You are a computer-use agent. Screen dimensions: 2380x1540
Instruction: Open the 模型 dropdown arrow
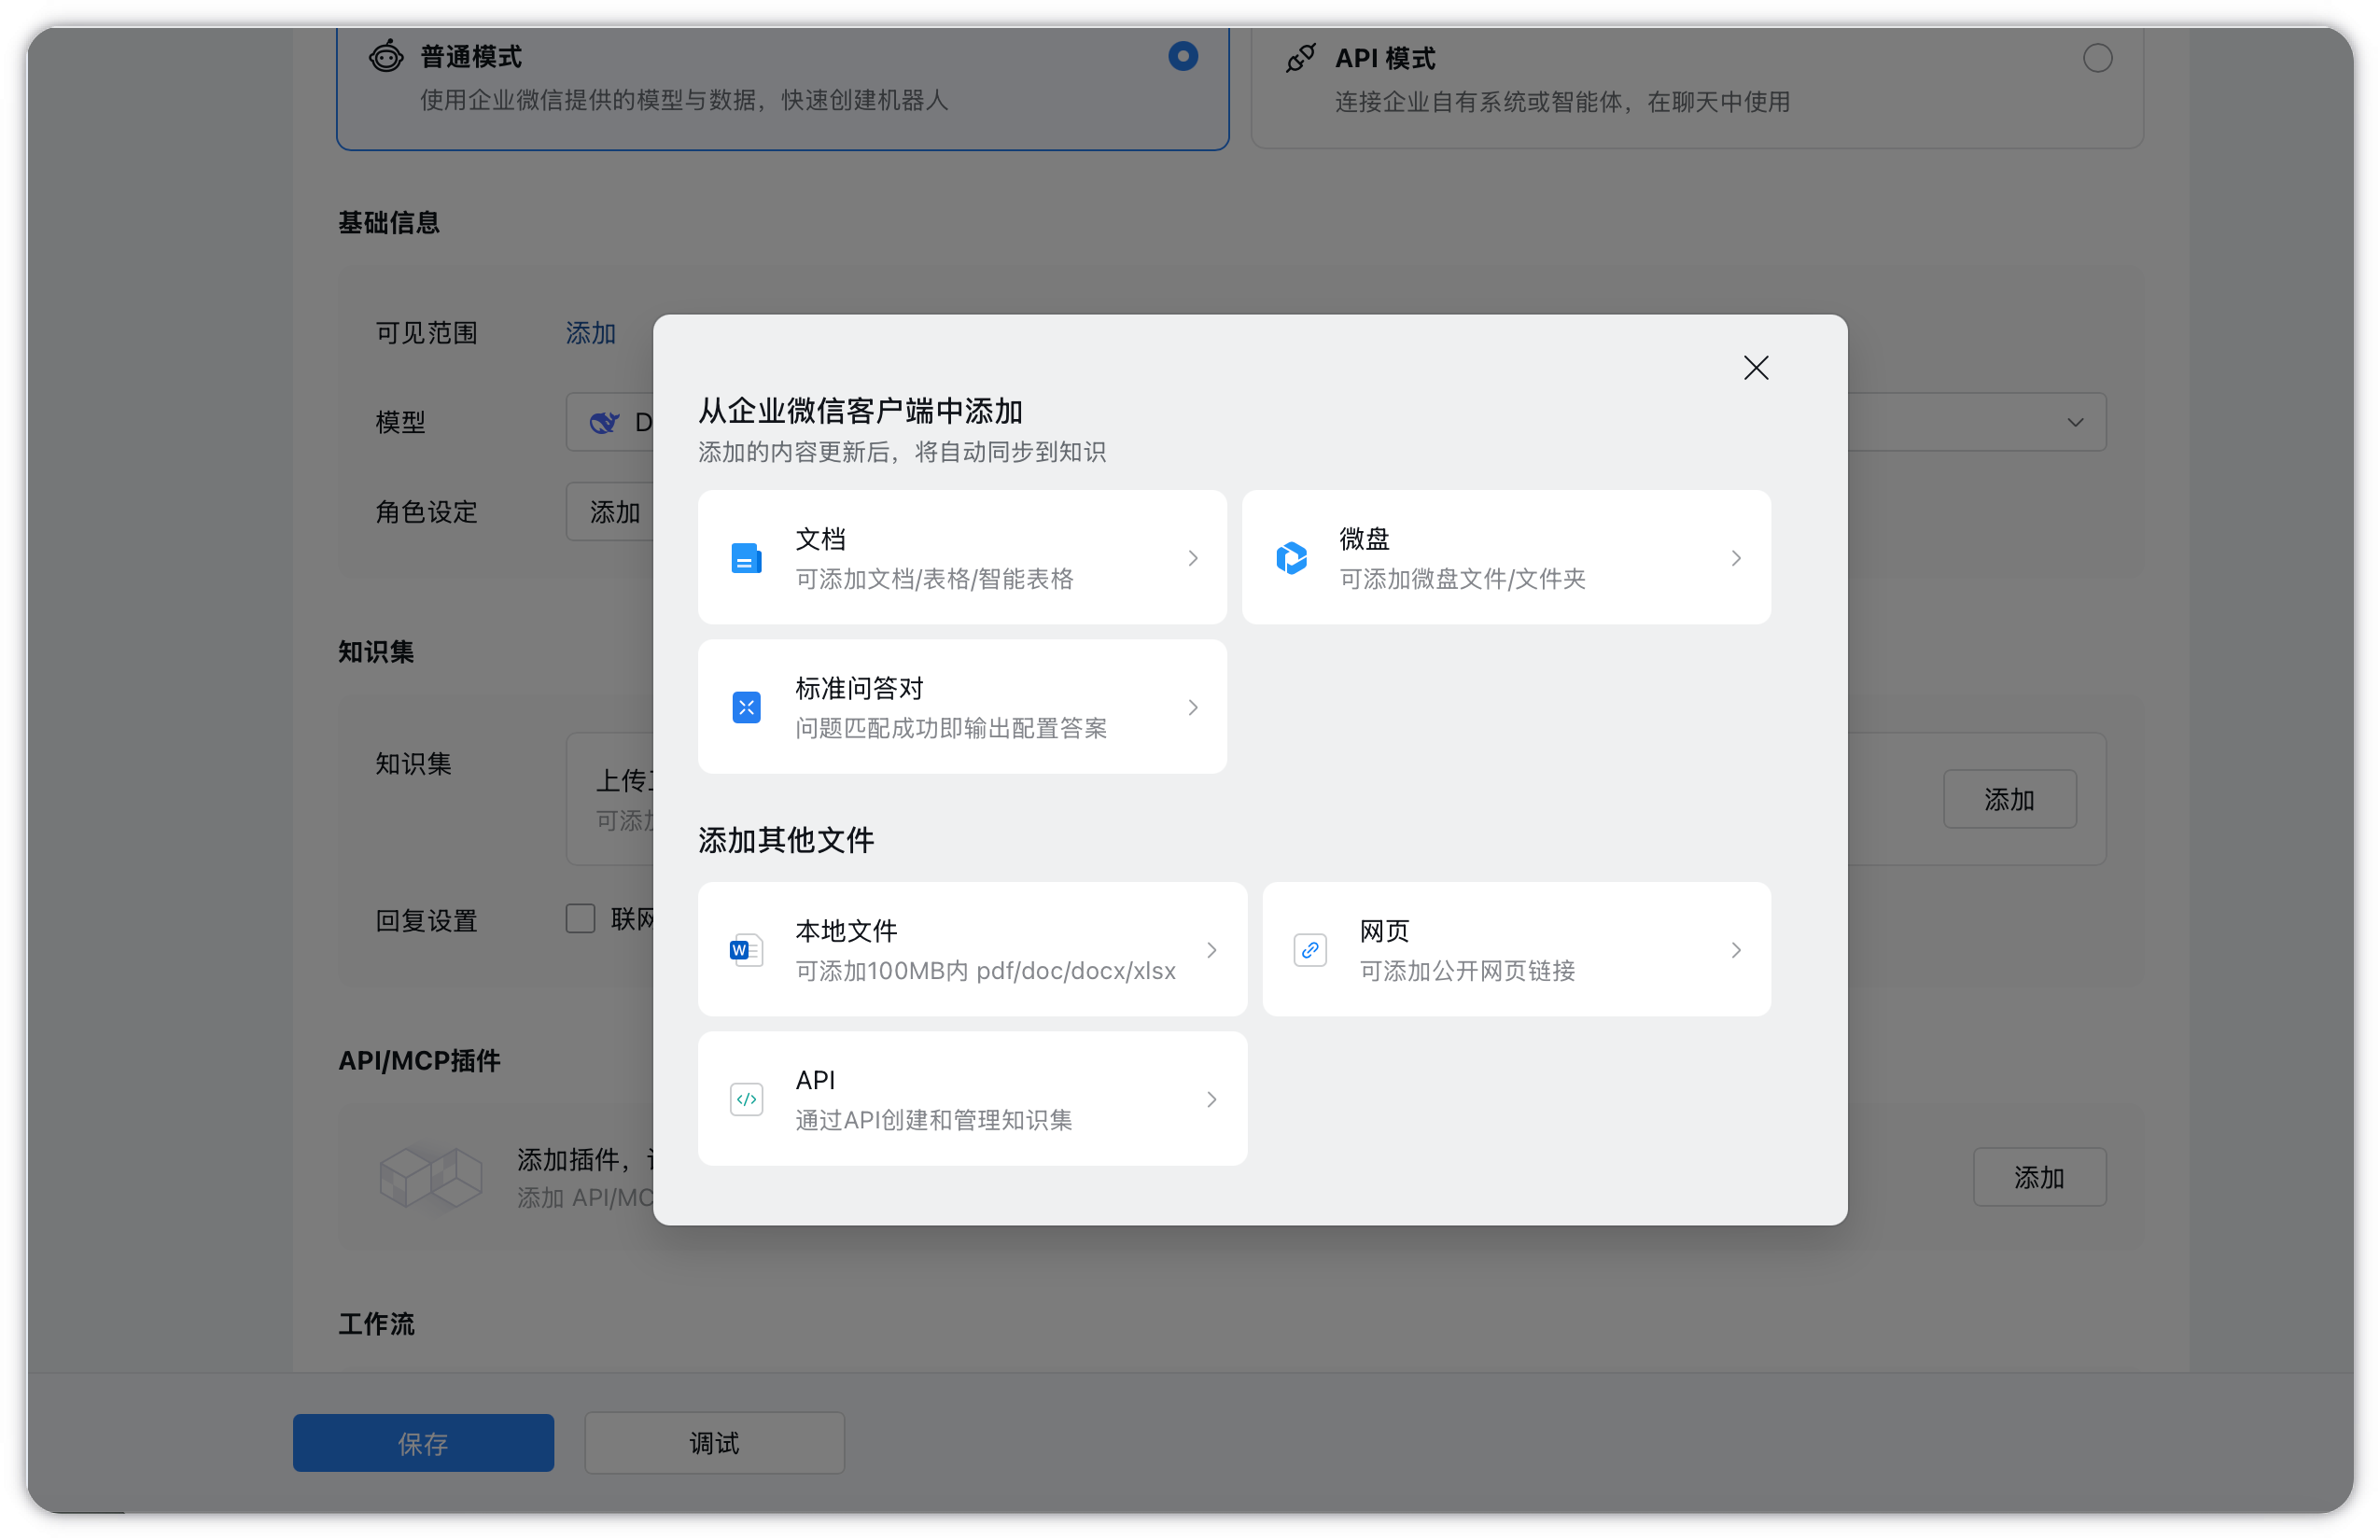(2075, 422)
